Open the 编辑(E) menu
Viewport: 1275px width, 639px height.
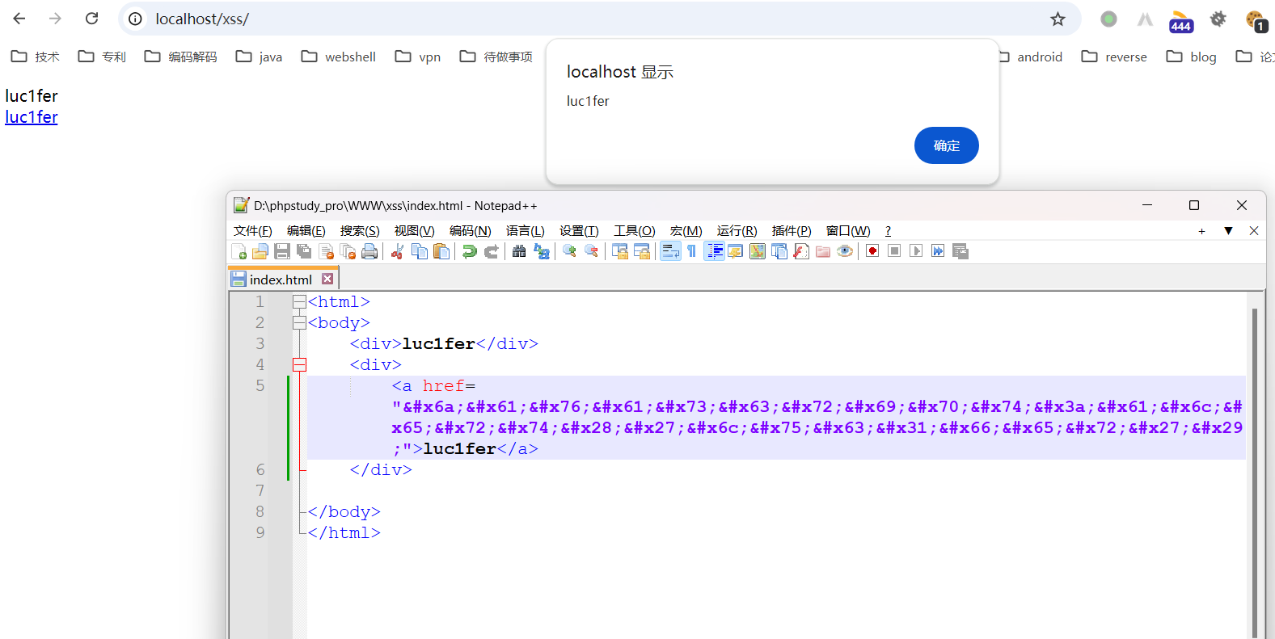pos(306,231)
